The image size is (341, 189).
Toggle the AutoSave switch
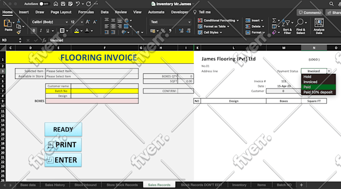coord(44,4)
